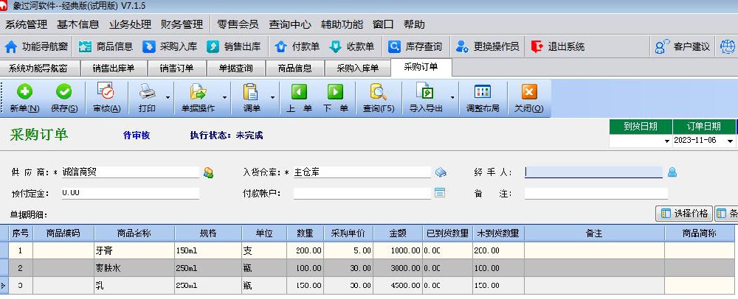Open the 到货日期 date dropdown
This screenshot has height=299, width=738.
pos(666,141)
